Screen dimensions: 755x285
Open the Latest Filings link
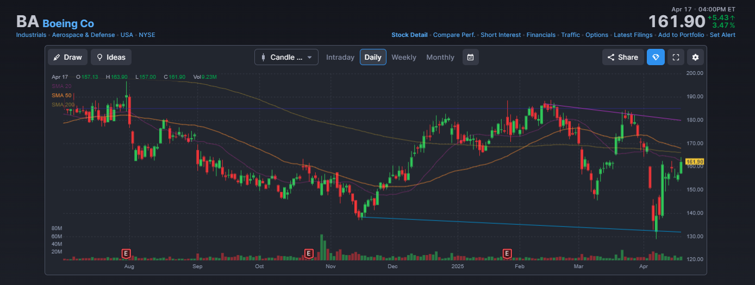pos(633,35)
